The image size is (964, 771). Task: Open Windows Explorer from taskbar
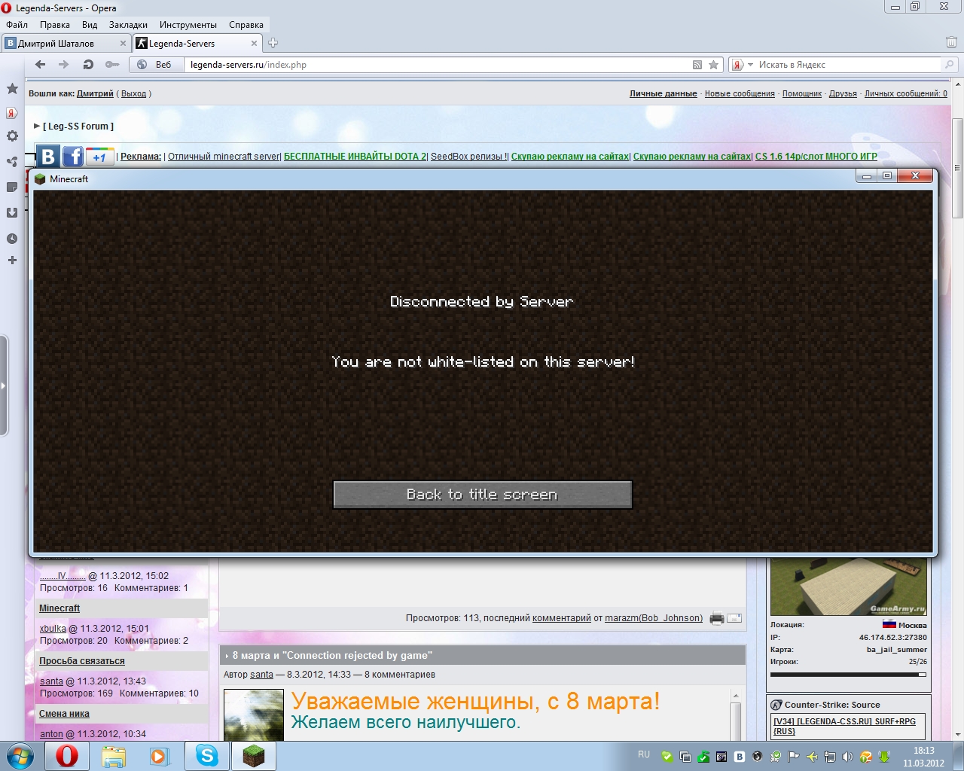114,755
